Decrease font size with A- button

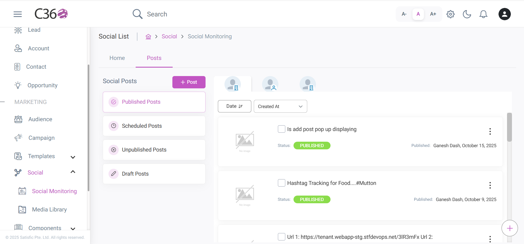[404, 14]
